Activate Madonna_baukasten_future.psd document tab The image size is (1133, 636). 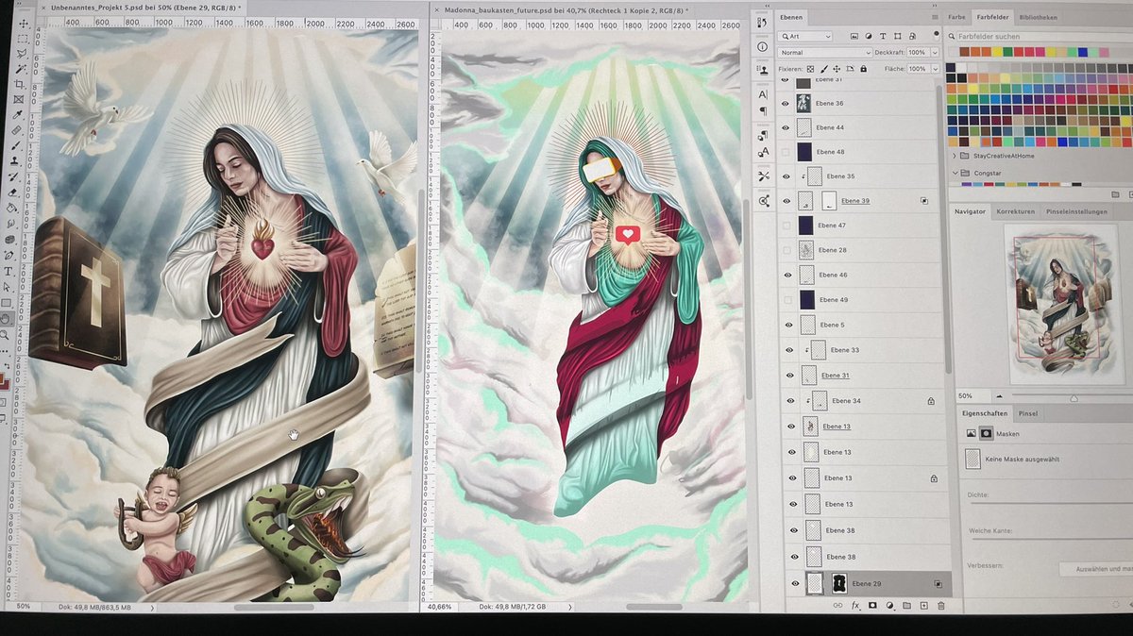pyautogui.click(x=567, y=8)
